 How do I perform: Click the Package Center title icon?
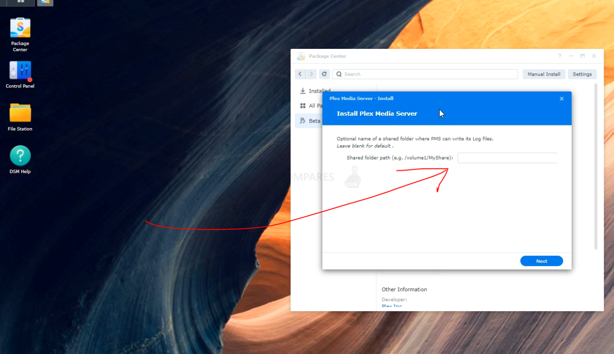pyautogui.click(x=301, y=56)
